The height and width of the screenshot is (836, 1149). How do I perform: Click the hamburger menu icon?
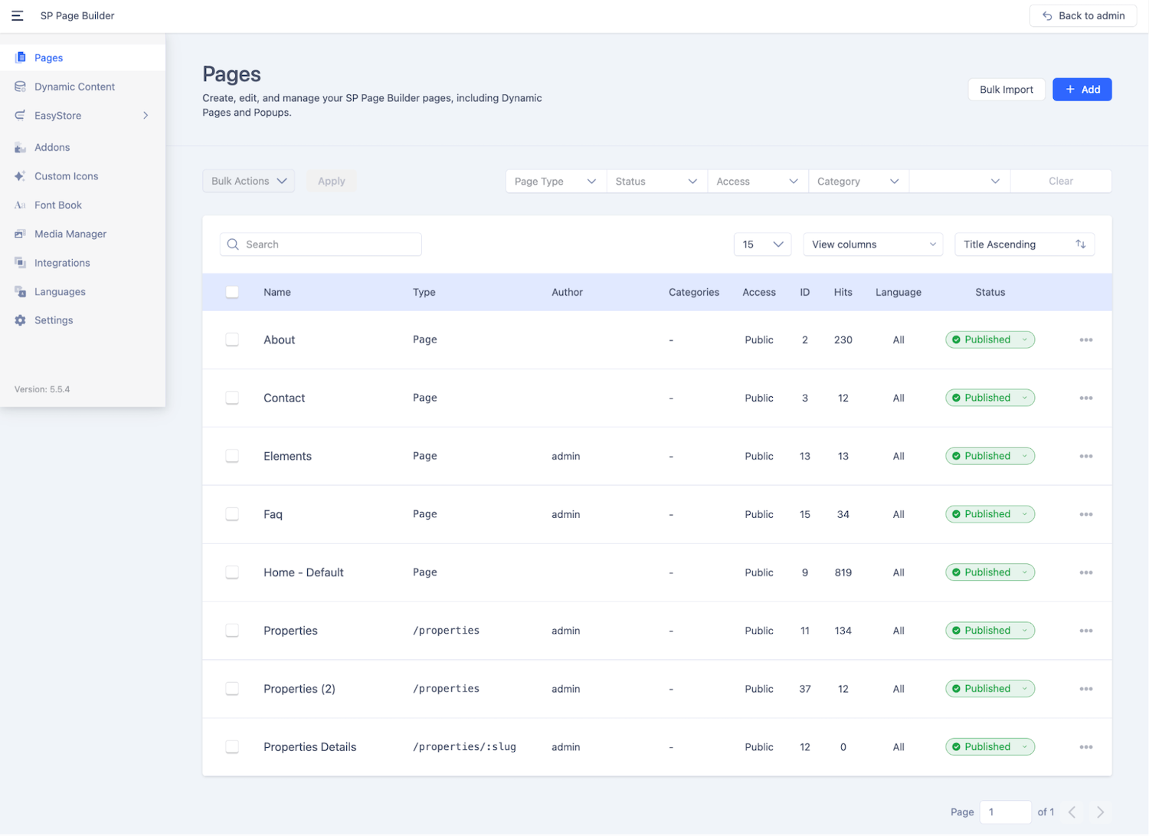(x=17, y=15)
